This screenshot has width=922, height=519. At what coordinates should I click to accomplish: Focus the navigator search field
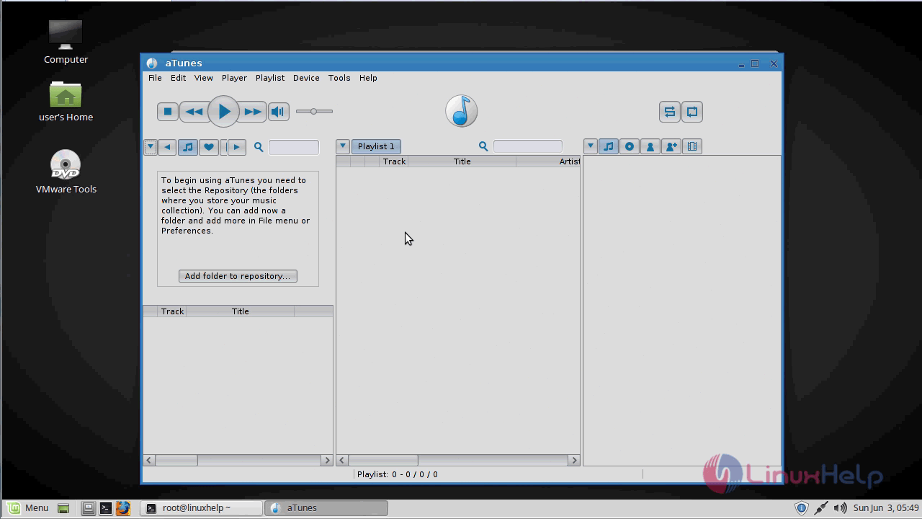point(294,147)
